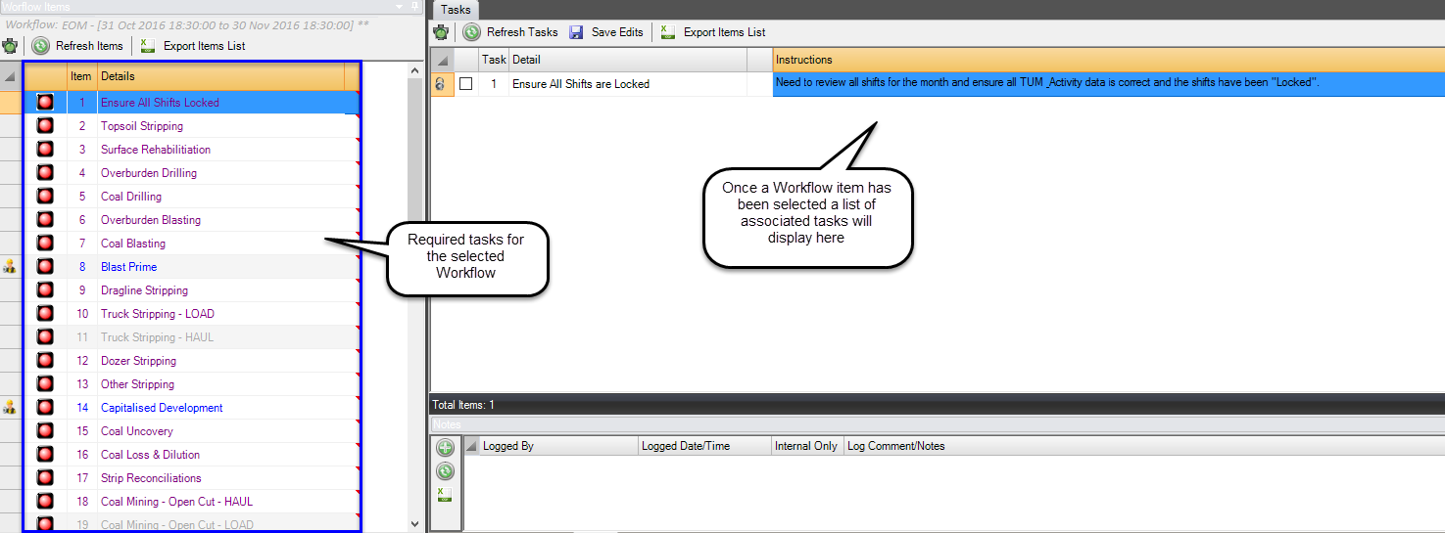Click workflow list scrollbar down arrow
Image resolution: width=1445 pixels, height=533 pixels.
pos(415,524)
